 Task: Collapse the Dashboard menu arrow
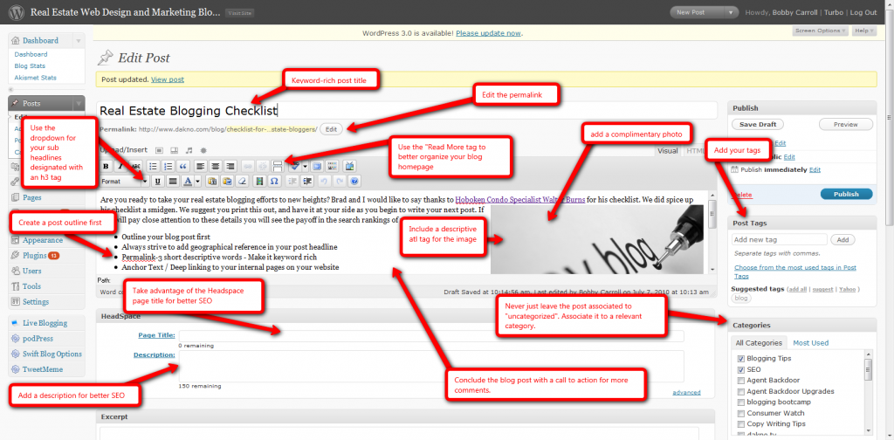[x=79, y=40]
